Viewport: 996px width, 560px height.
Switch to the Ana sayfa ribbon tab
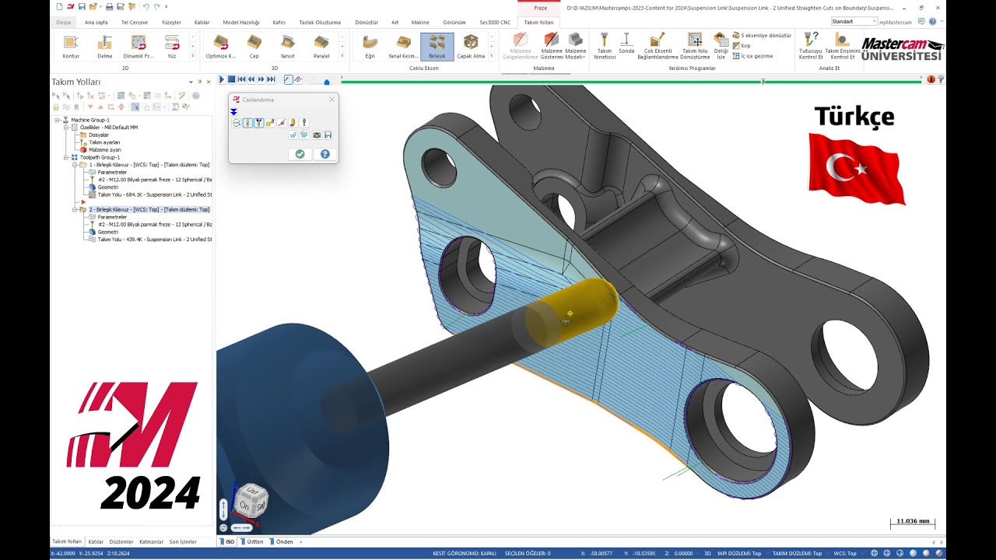pos(96,23)
